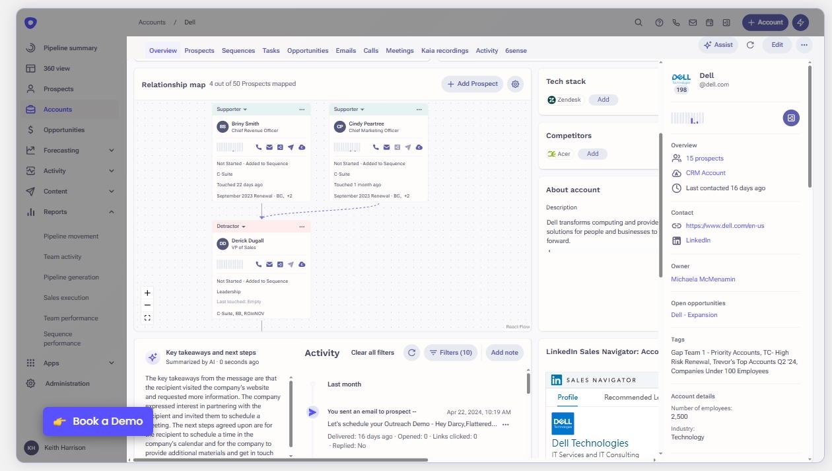Screen dimensions: 832x471
Task: Click the Edit account button
Action: [777, 45]
